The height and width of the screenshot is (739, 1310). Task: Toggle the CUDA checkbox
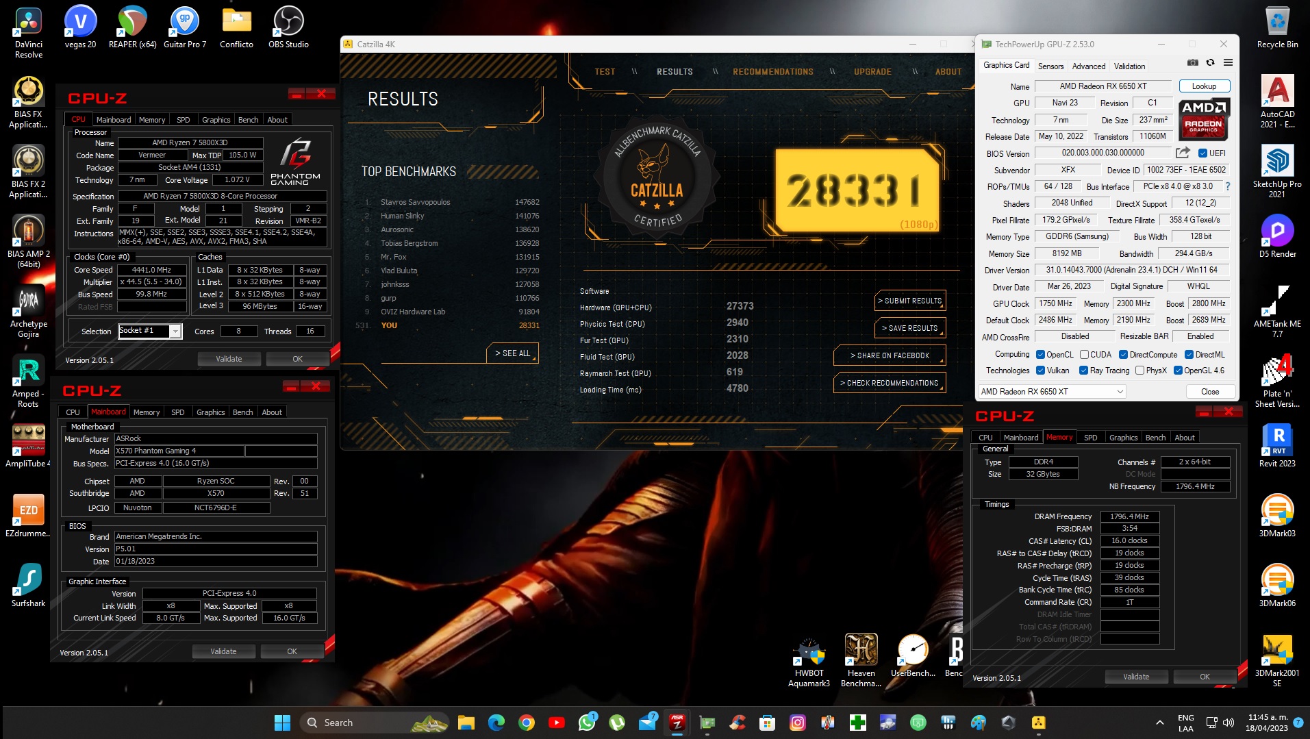[x=1084, y=355]
